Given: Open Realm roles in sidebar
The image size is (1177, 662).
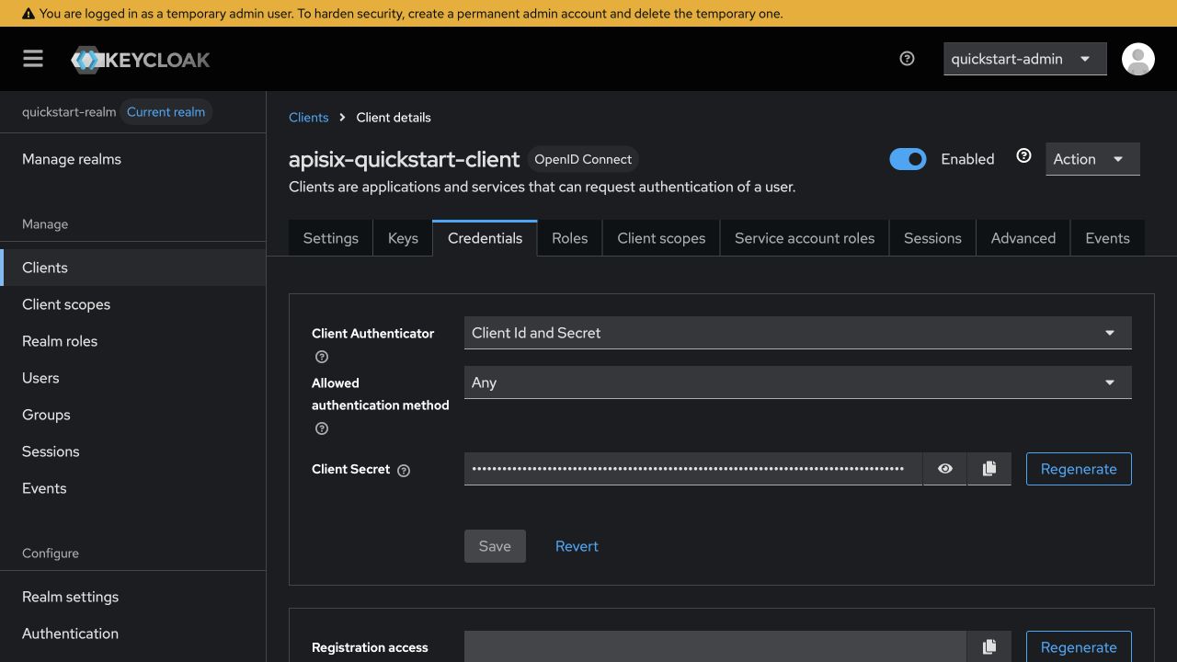Looking at the screenshot, I should [x=132, y=341].
